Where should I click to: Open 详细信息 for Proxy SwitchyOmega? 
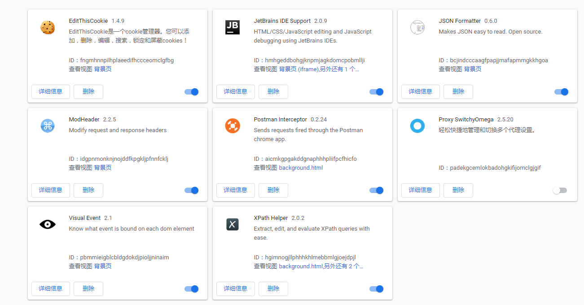coord(421,190)
